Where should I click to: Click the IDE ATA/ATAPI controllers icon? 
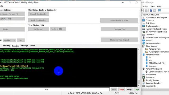point(144,32)
